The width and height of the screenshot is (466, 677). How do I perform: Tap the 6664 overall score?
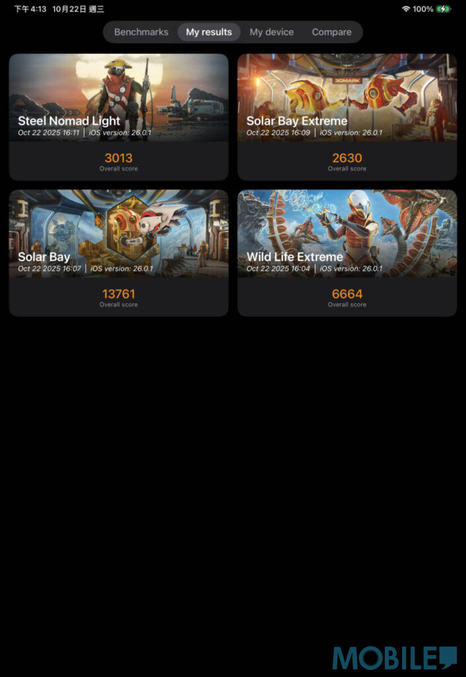point(347,294)
